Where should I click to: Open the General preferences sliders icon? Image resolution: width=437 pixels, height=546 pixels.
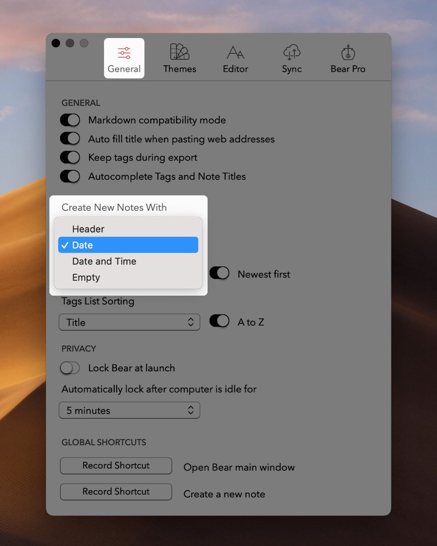(124, 53)
